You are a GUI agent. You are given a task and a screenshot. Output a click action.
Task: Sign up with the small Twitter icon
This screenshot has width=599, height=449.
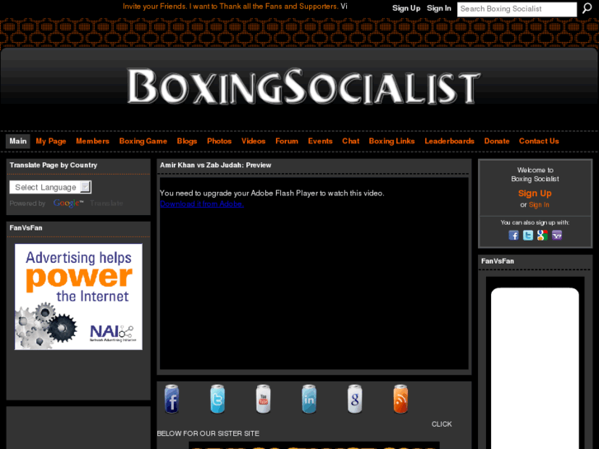click(528, 235)
